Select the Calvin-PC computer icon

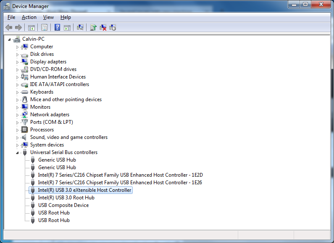click(17, 39)
